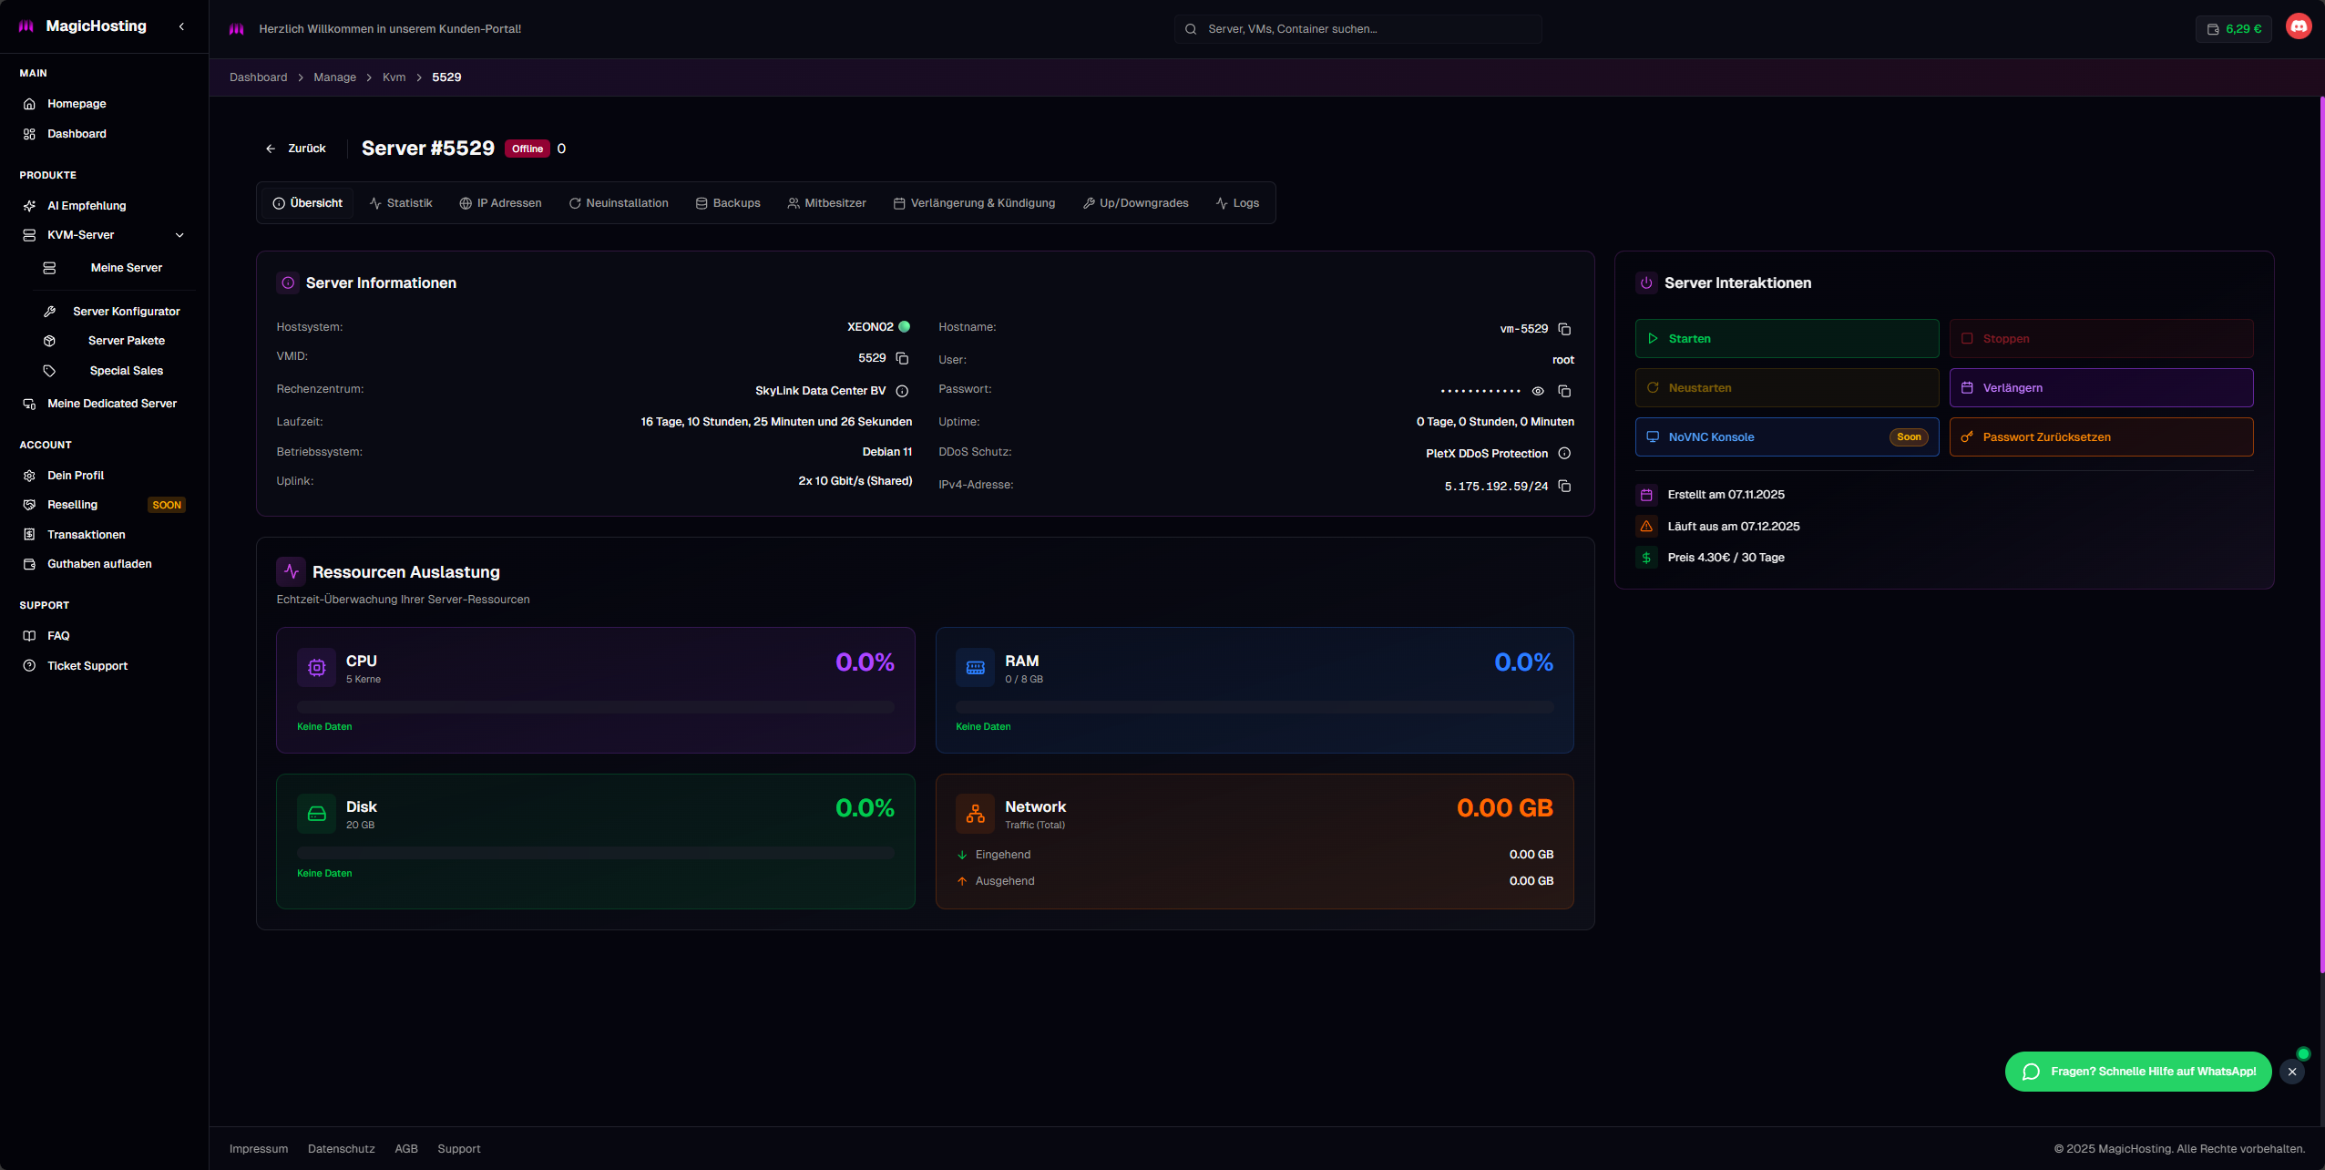
Task: Open the Discord icon in the top bar
Action: point(2298,26)
